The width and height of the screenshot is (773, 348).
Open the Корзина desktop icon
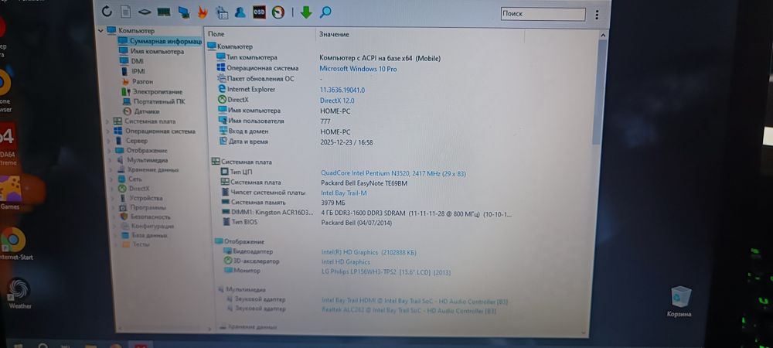pyautogui.click(x=679, y=301)
